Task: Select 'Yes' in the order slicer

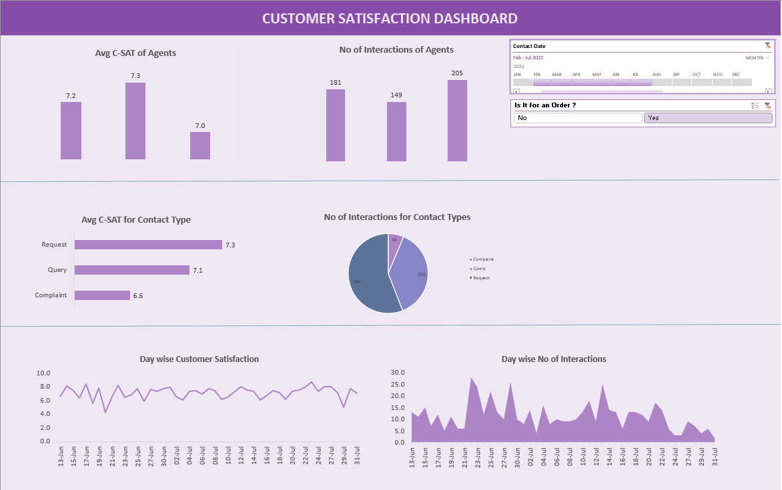Action: point(707,118)
